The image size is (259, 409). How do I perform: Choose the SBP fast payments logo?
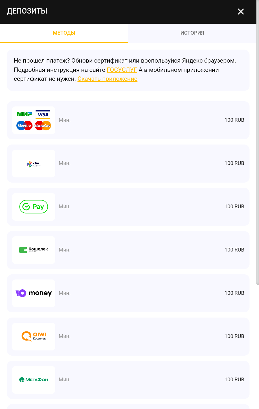pyautogui.click(x=34, y=164)
